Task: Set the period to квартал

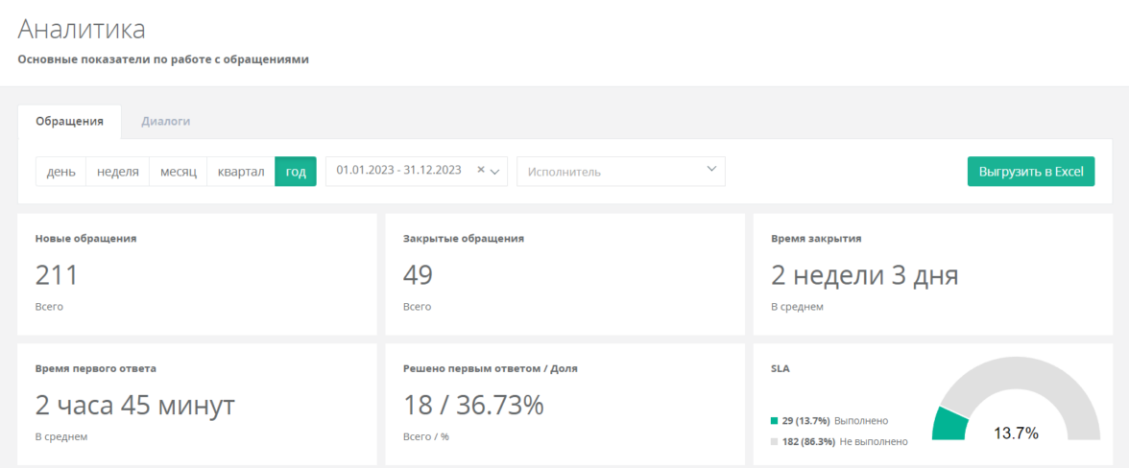Action: [x=241, y=172]
